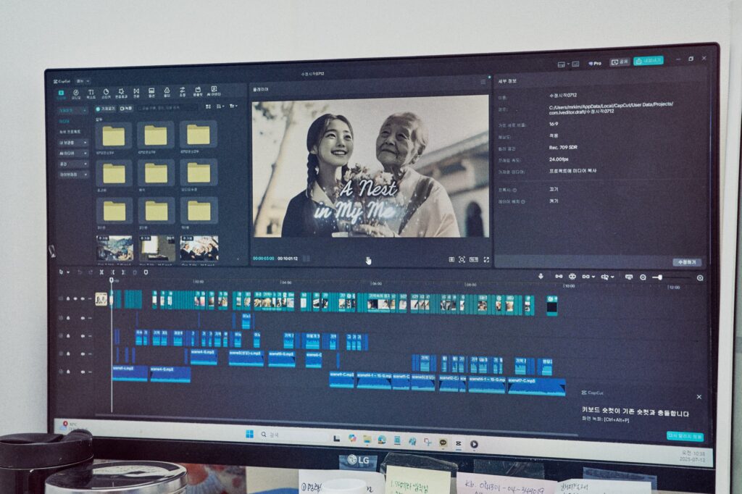Toggle auto snapping in timeline toolbar

(x=572, y=277)
